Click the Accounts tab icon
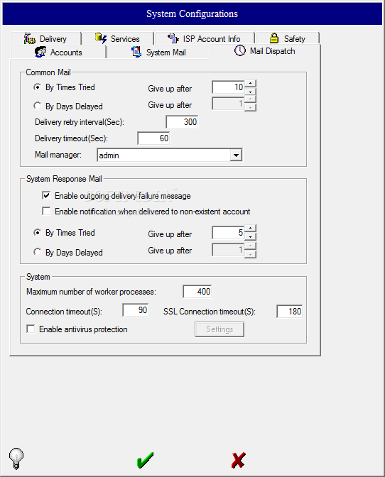Image resolution: width=385 pixels, height=477 pixels. (x=40, y=52)
